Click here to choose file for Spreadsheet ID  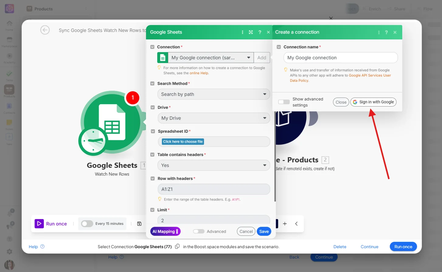pos(183,141)
